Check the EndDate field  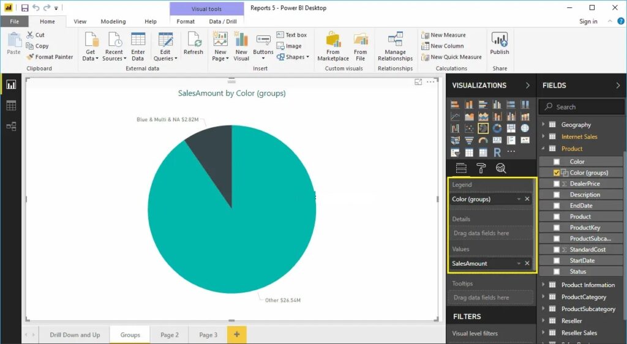click(x=557, y=206)
